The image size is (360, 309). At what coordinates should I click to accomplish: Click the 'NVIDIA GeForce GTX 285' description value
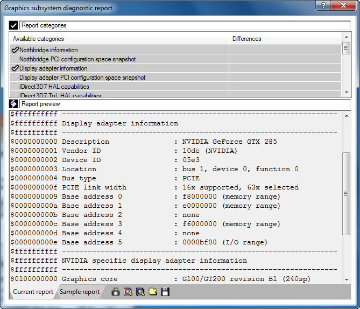pyautogui.click(x=230, y=142)
